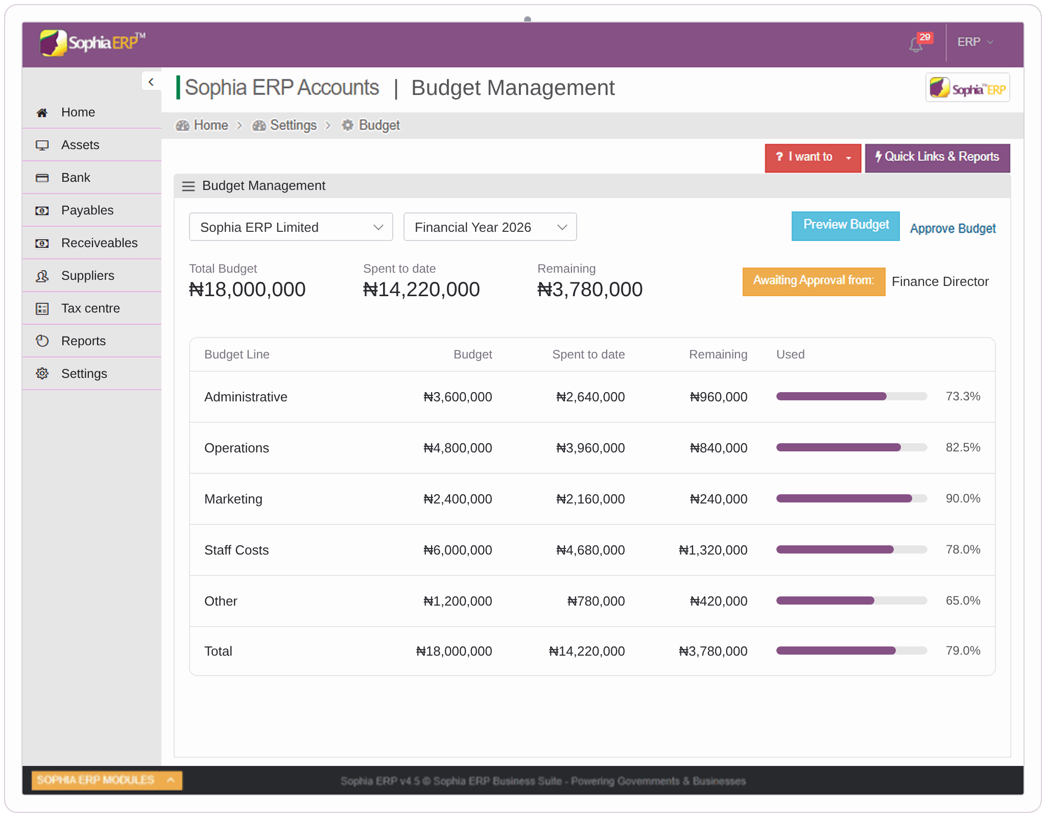Click Awaiting Approval from badge
The height and width of the screenshot is (817, 1046).
click(x=814, y=281)
